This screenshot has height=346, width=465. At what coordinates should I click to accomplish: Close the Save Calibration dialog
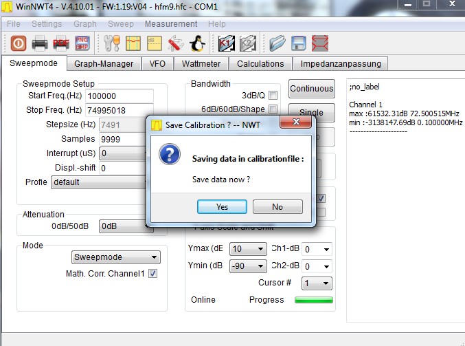tap(295, 122)
